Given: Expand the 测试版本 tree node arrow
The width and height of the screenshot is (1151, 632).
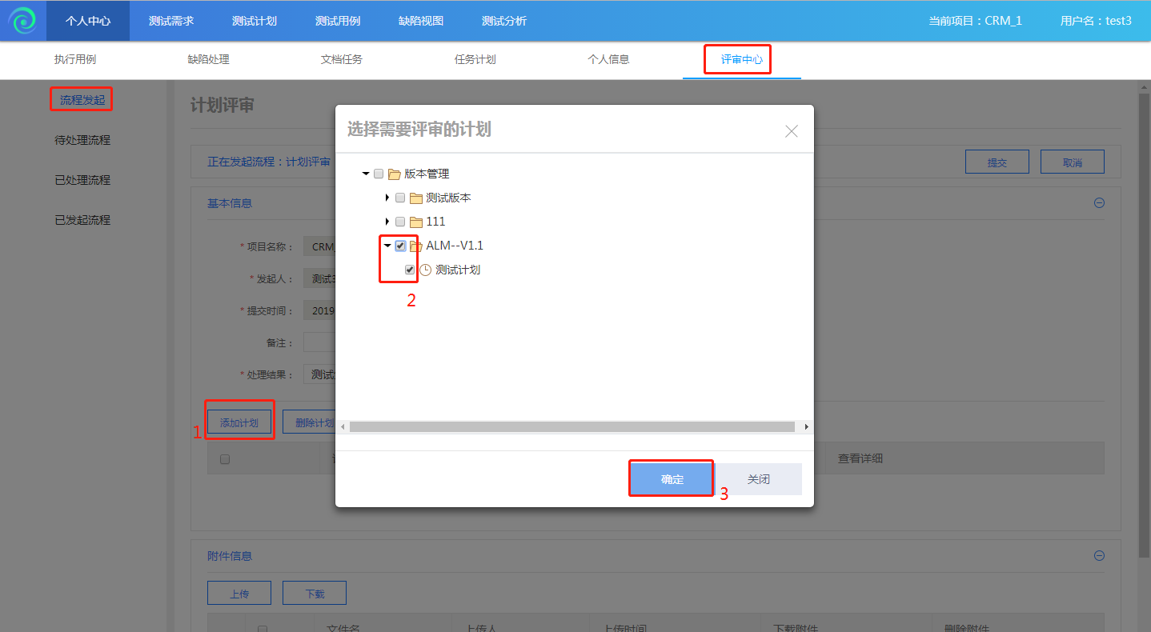Looking at the screenshot, I should [x=387, y=198].
